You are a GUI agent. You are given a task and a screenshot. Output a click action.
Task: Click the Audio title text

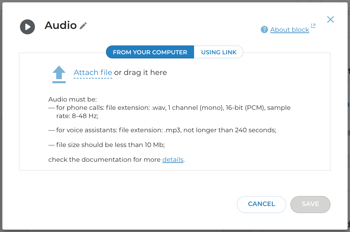60,25
